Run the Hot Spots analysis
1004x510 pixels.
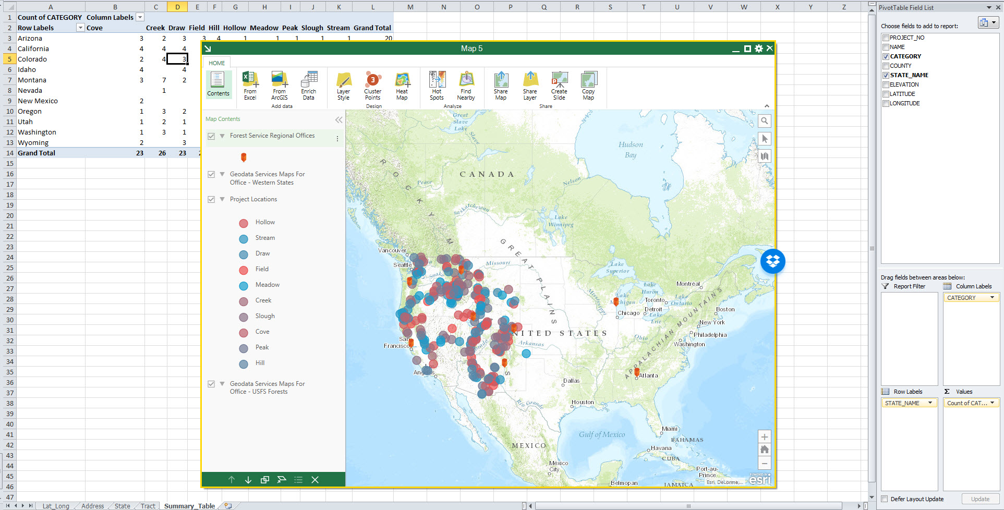click(437, 86)
